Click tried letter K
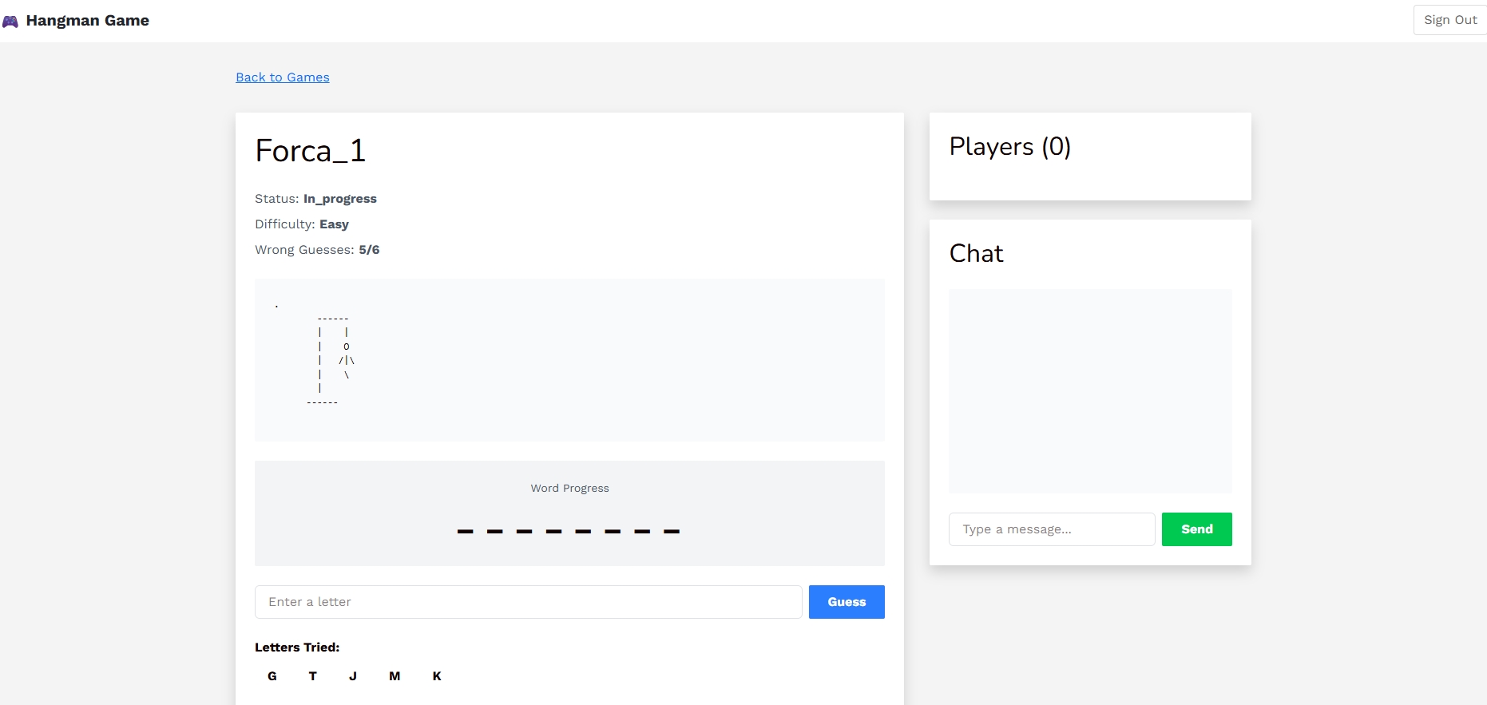Screen dimensions: 1487x705 pyautogui.click(x=437, y=676)
